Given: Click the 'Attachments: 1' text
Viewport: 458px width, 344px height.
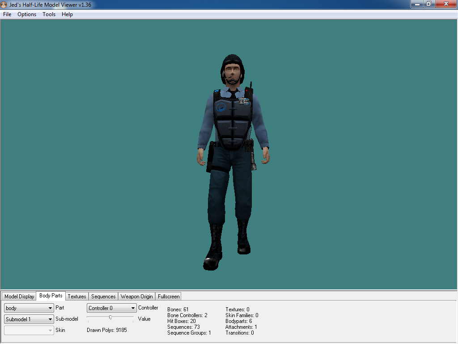Looking at the screenshot, I should 241,327.
